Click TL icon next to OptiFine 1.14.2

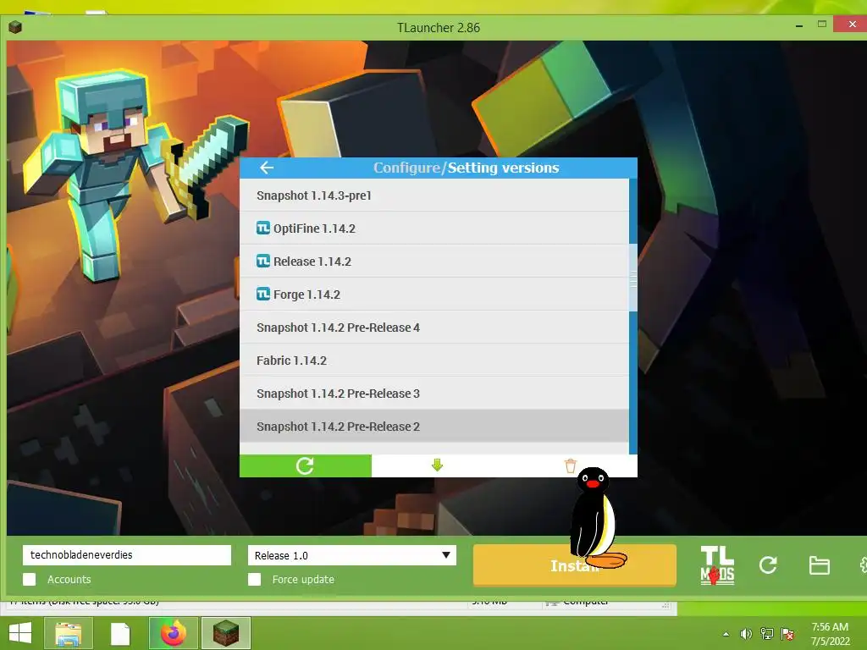(263, 228)
